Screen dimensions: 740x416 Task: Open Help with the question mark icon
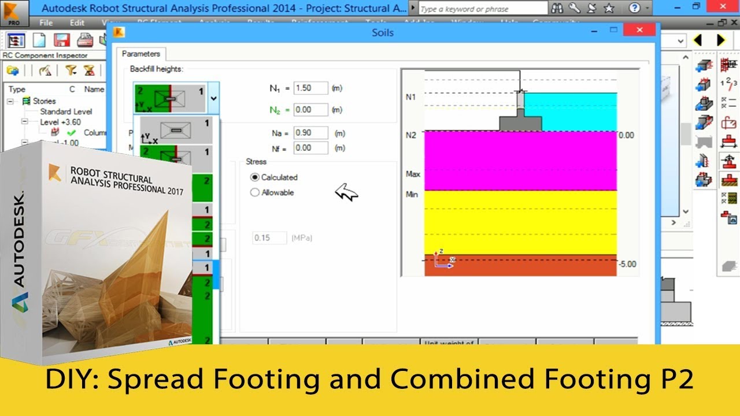[x=635, y=8]
